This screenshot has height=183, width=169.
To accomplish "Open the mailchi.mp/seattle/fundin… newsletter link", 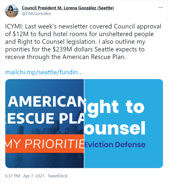I will tap(44, 72).
